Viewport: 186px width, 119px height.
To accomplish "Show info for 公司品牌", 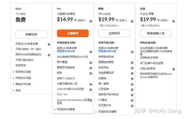I will [x=132, y=90].
